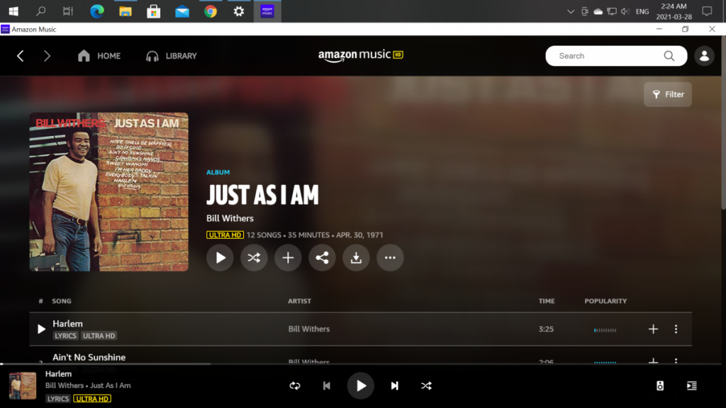Download the album

356,258
